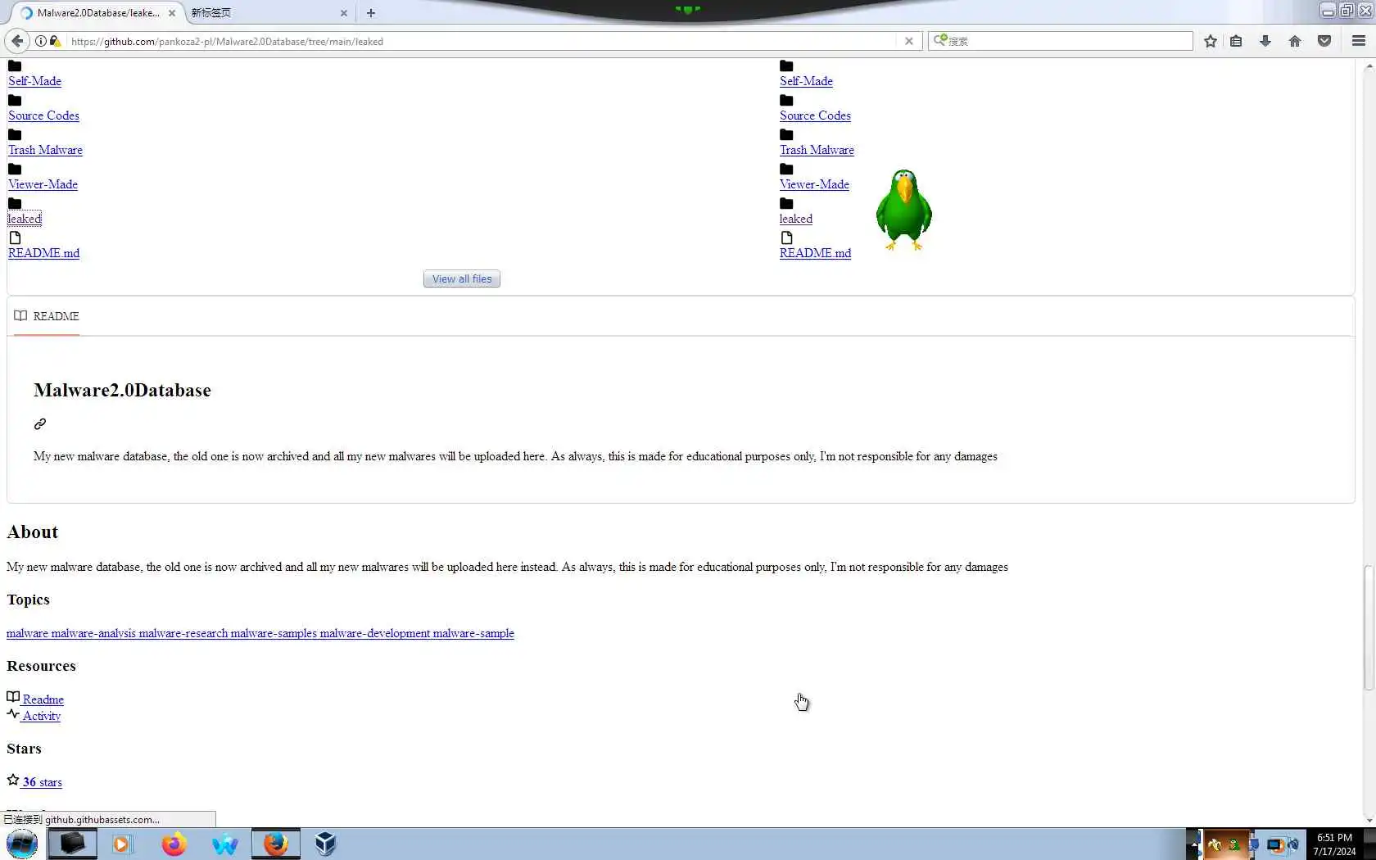
Task: Open the Windows Start button
Action: pos(22,844)
